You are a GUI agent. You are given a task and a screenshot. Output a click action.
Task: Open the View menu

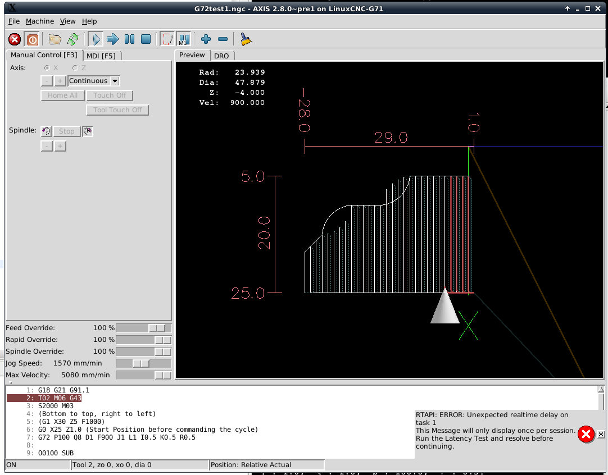67,21
